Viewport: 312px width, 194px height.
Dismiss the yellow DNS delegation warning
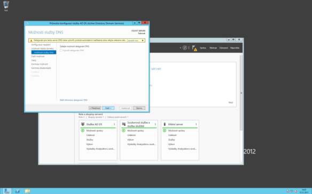pos(143,41)
